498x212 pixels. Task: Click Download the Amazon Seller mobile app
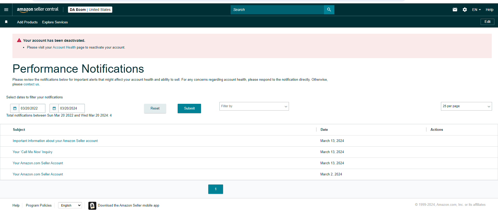pos(128,205)
